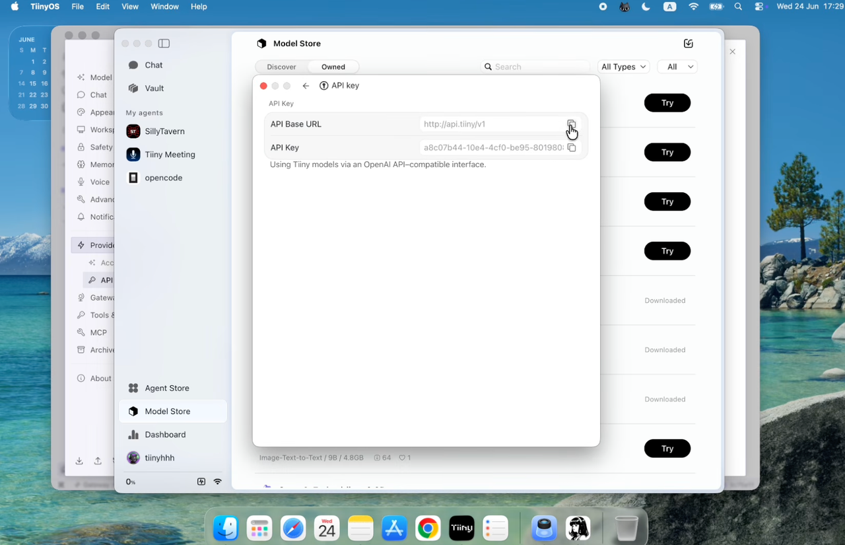
Task: Open Control Center in the menu bar
Action: tap(759, 7)
